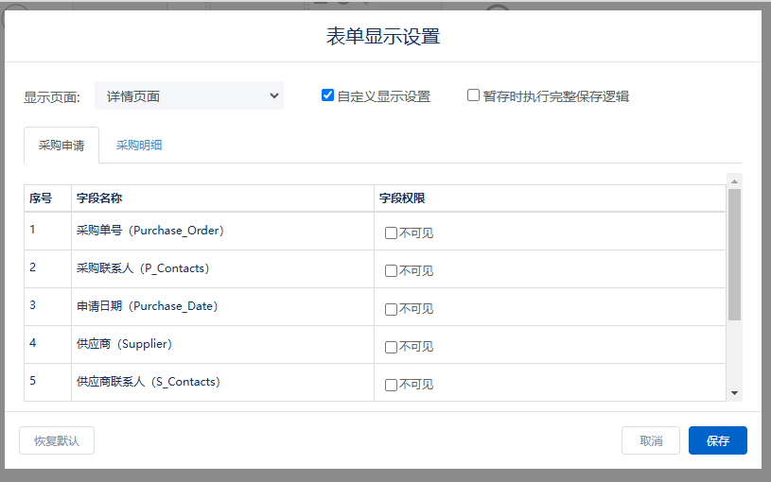This screenshot has width=771, height=482.
Task: Open the 显示页面 dropdown showing 详情页面
Action: click(x=189, y=95)
